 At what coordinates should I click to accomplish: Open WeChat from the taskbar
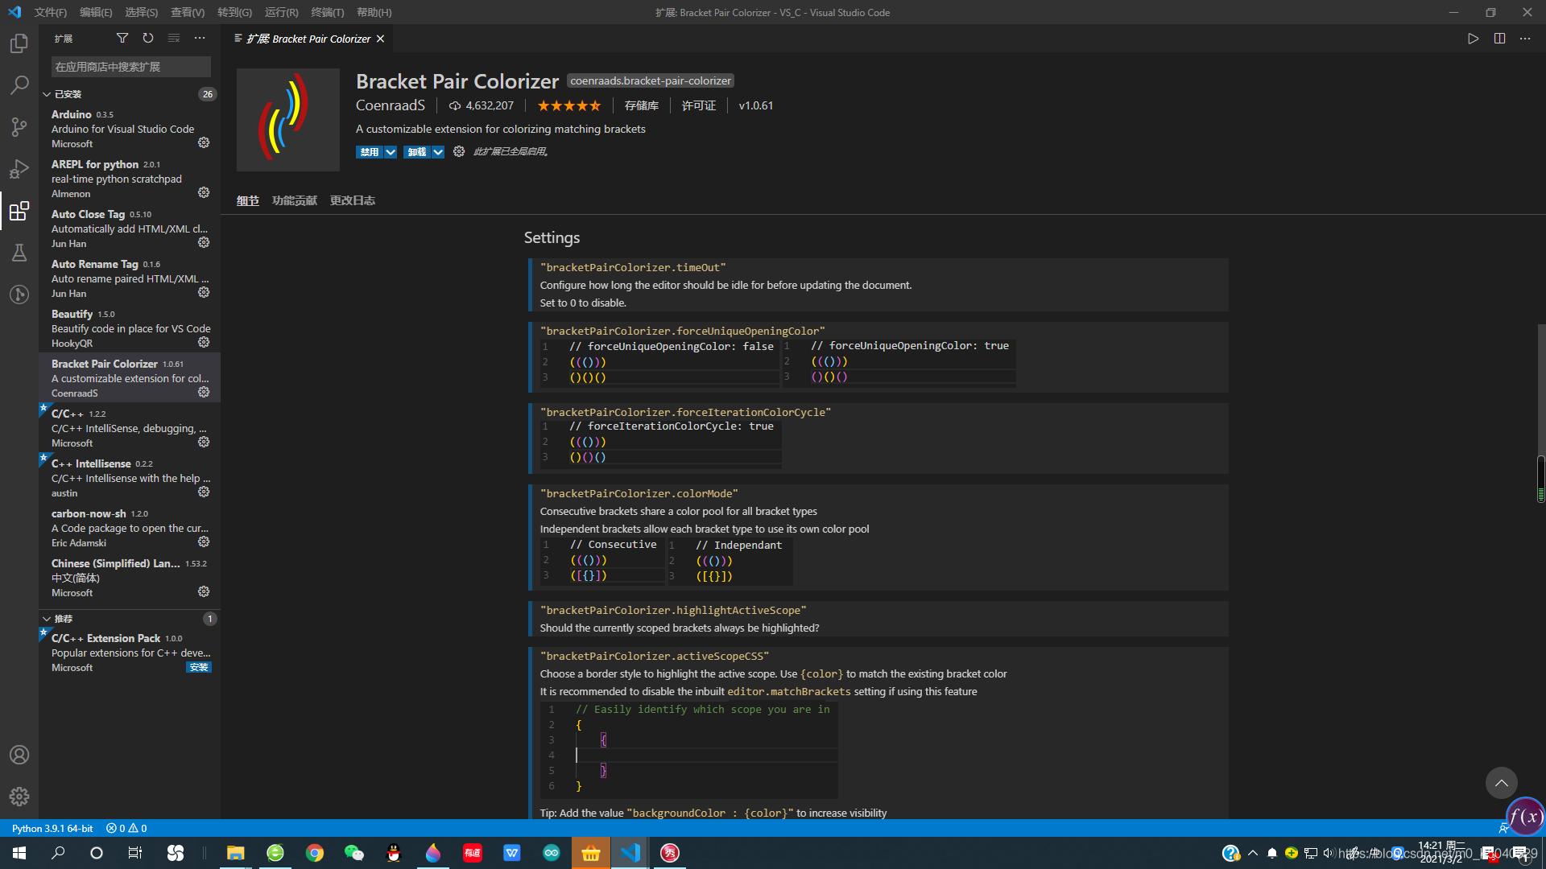(x=354, y=853)
